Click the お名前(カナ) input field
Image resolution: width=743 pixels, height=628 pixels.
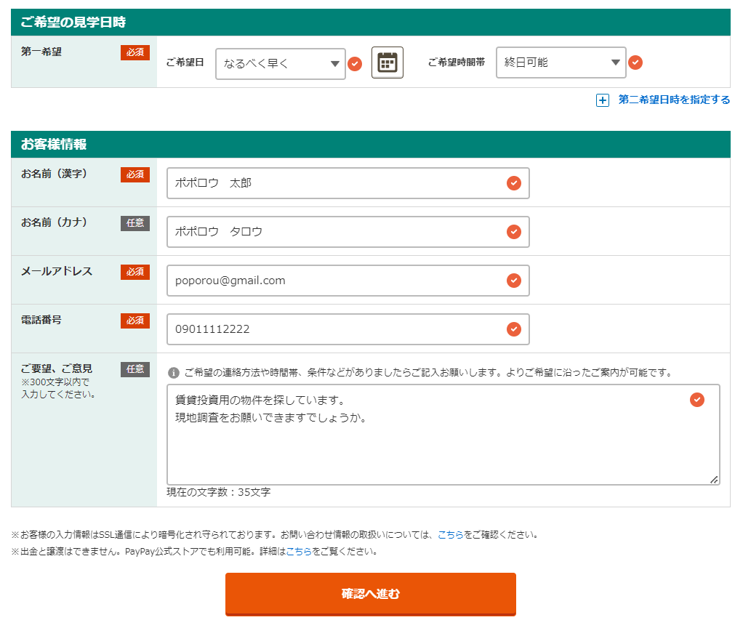click(334, 232)
